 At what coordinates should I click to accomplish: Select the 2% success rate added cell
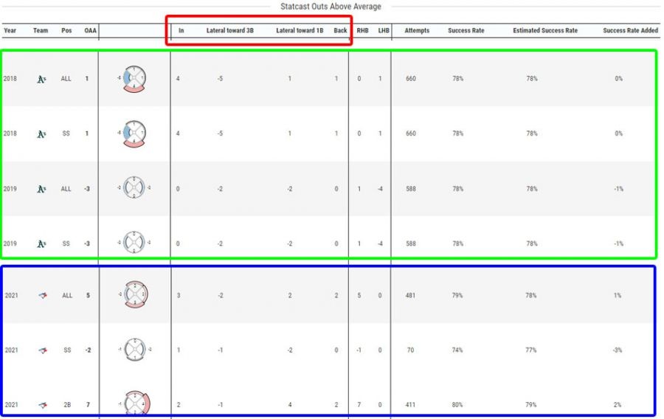(x=618, y=404)
